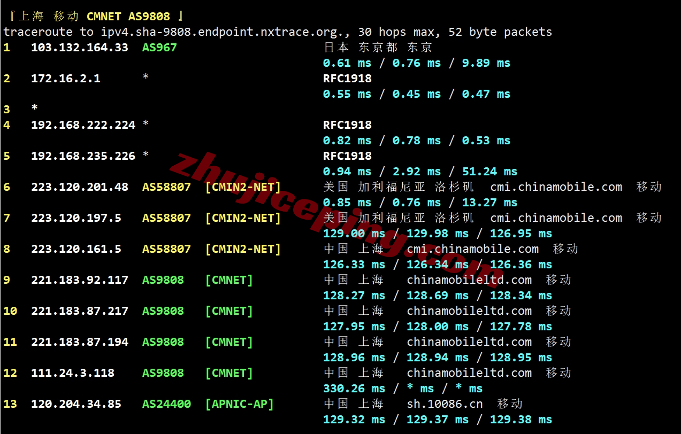This screenshot has width=681, height=434.
Task: Click latency value 330.26 ms
Action: 354,389
